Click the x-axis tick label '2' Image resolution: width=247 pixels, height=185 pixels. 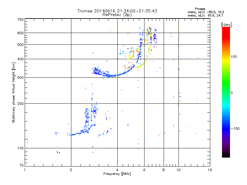point(71,170)
